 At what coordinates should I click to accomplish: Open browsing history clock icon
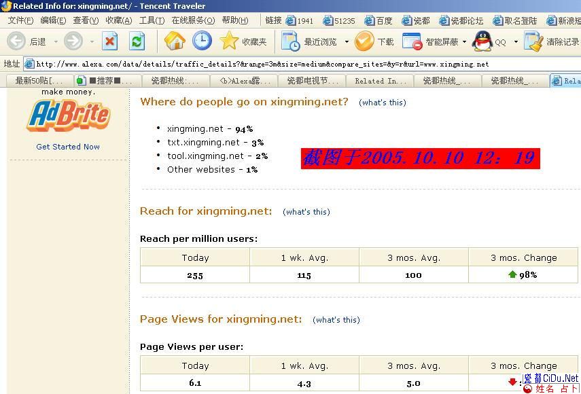click(x=202, y=41)
